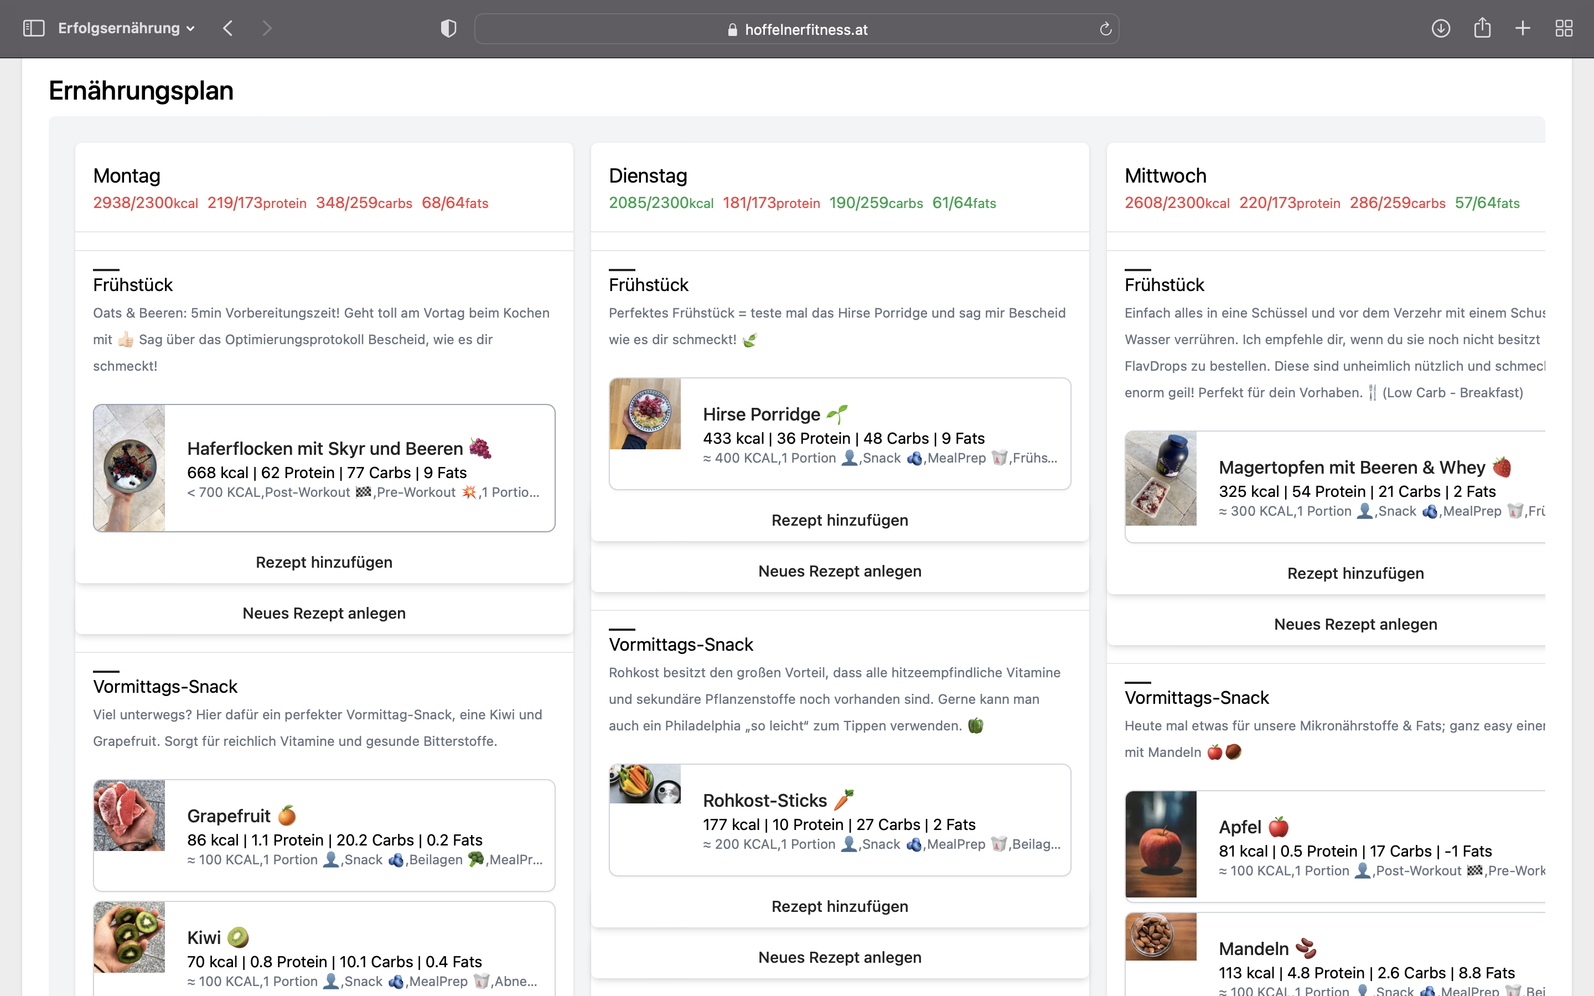Click the seedling emoji beside Hirse Porridge
The image size is (1594, 996).
[837, 414]
